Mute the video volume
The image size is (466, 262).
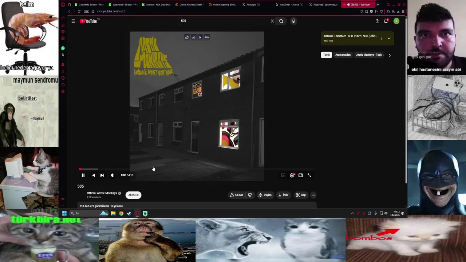[x=112, y=175]
